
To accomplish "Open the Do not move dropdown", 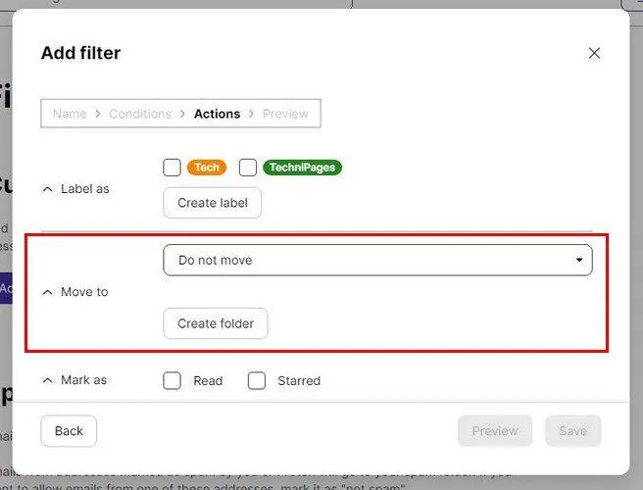I will click(377, 260).
